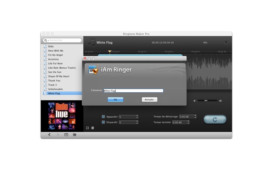Click the high volume speaker icon
This screenshot has width=273, height=171.
click(x=220, y=101)
